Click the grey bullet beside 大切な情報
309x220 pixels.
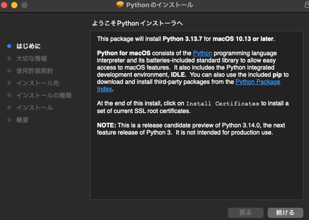9,58
